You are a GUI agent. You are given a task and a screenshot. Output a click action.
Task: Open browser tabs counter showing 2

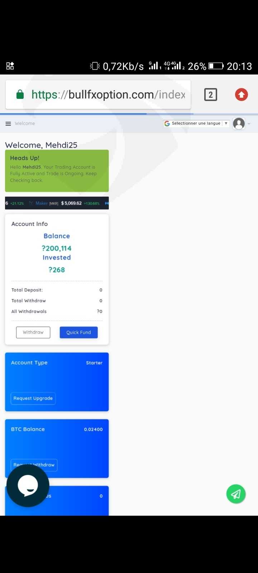coord(211,95)
